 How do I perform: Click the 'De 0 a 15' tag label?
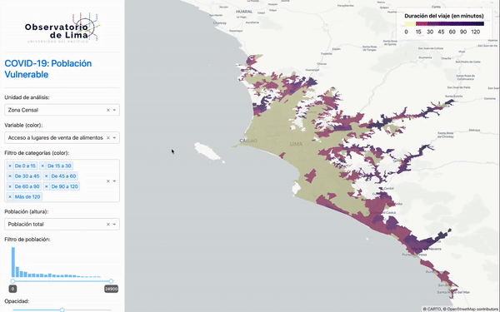pyautogui.click(x=25, y=166)
